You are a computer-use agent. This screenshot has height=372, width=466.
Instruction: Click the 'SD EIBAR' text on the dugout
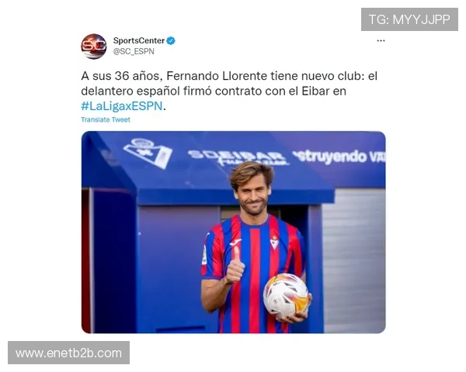[237, 157]
